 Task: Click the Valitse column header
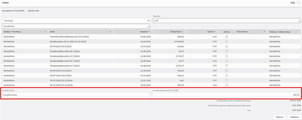(226, 32)
